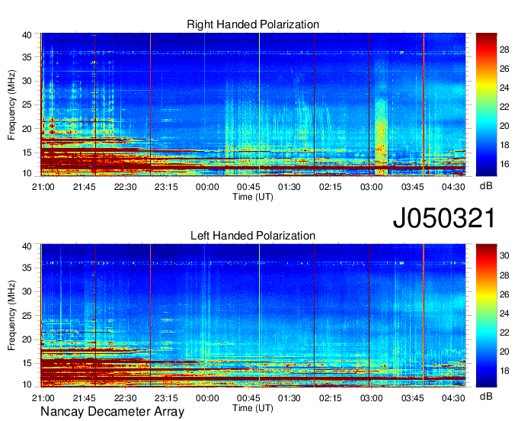Click the Right Handed plot's dB color bar

click(486, 104)
